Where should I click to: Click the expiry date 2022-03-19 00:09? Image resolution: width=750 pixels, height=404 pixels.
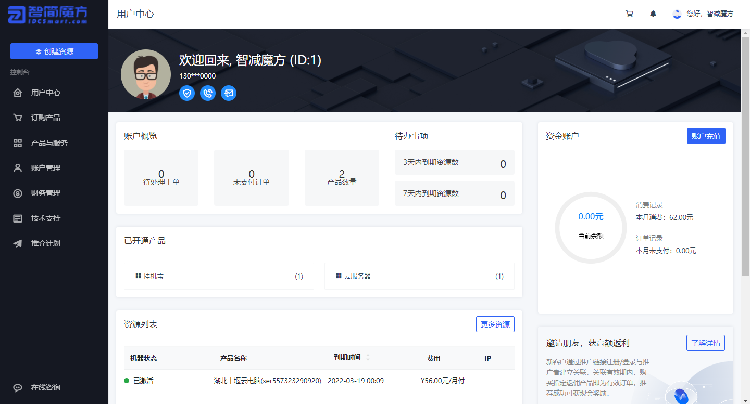356,381
